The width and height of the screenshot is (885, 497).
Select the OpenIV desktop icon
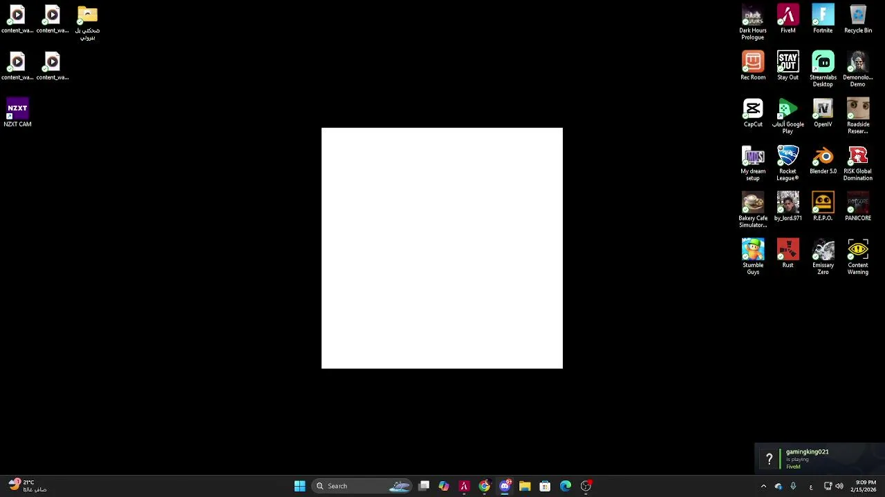823,113
